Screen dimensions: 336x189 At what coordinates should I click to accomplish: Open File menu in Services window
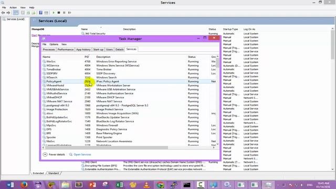[4, 7]
